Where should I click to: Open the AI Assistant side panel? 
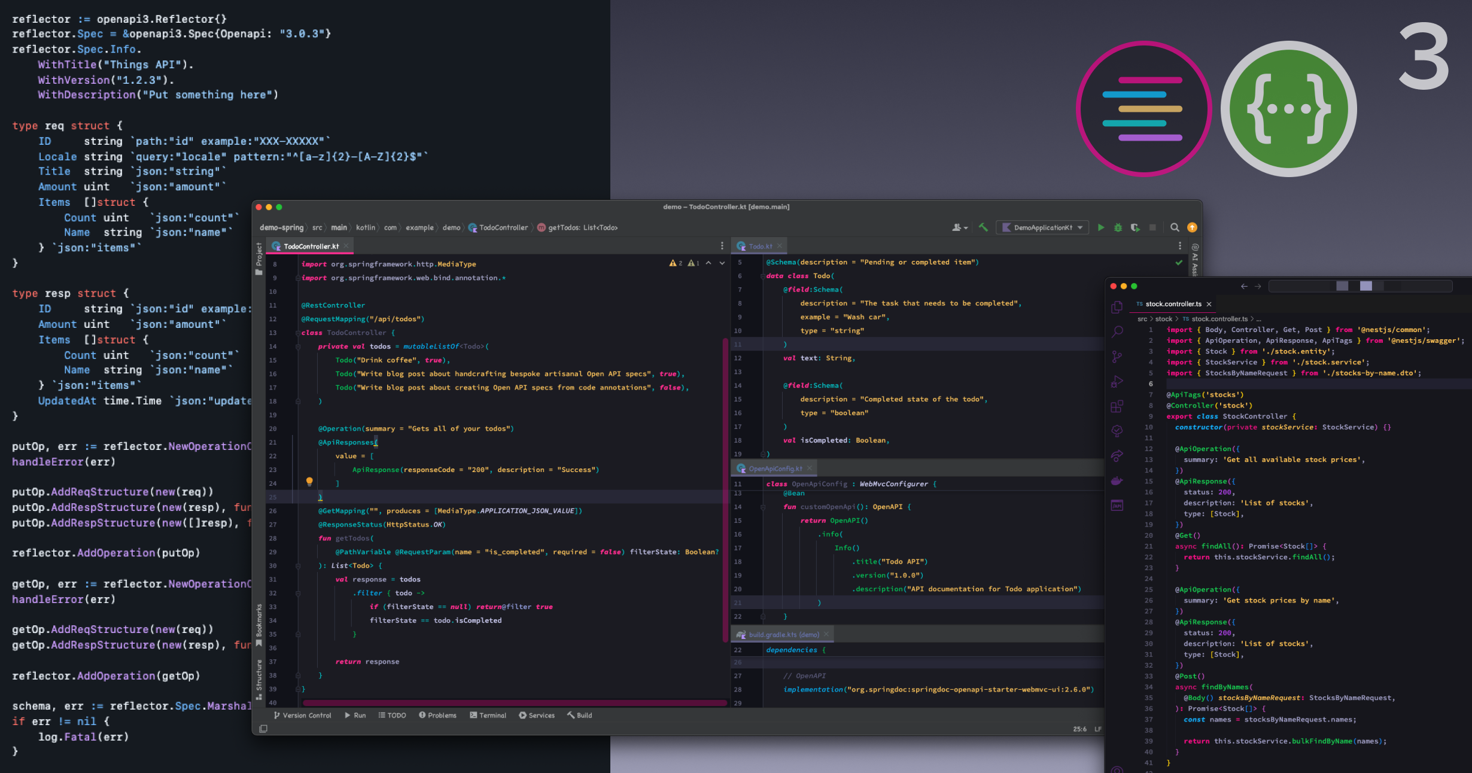(x=1195, y=259)
